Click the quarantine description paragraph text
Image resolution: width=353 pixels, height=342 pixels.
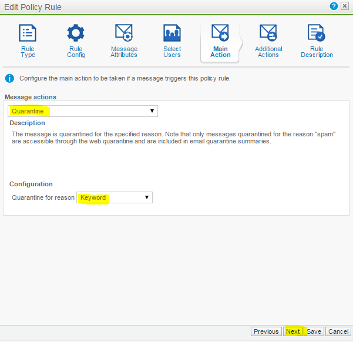(173, 138)
